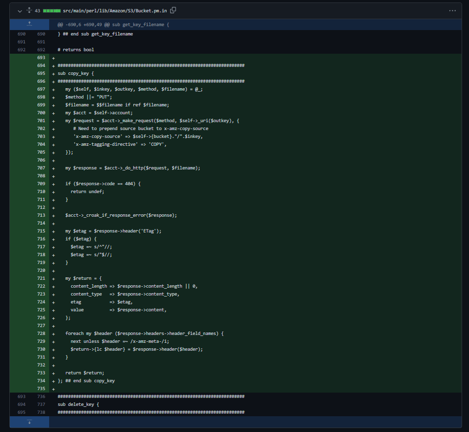Click old line number 690

pyautogui.click(x=21, y=34)
